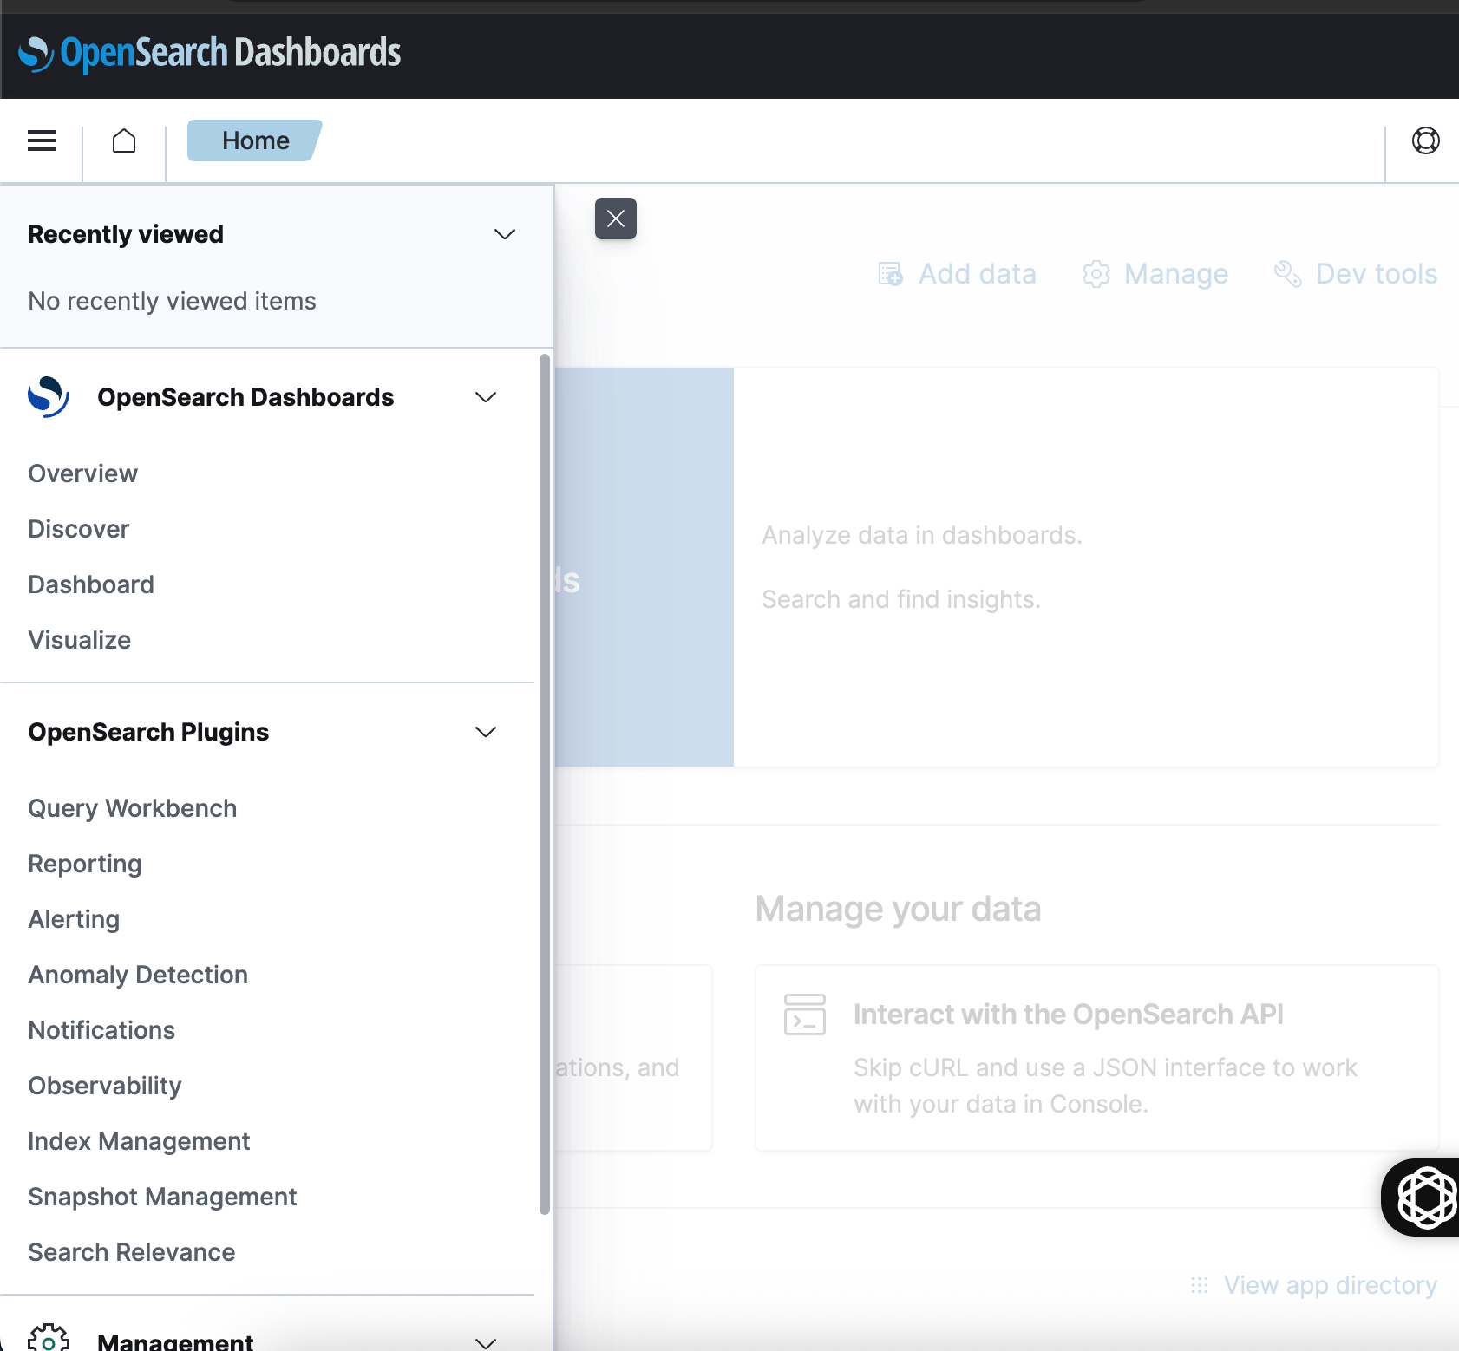Screen dimensions: 1459x1351
Task: Click the 'No recently viewed items' text
Action: pyautogui.click(x=172, y=301)
